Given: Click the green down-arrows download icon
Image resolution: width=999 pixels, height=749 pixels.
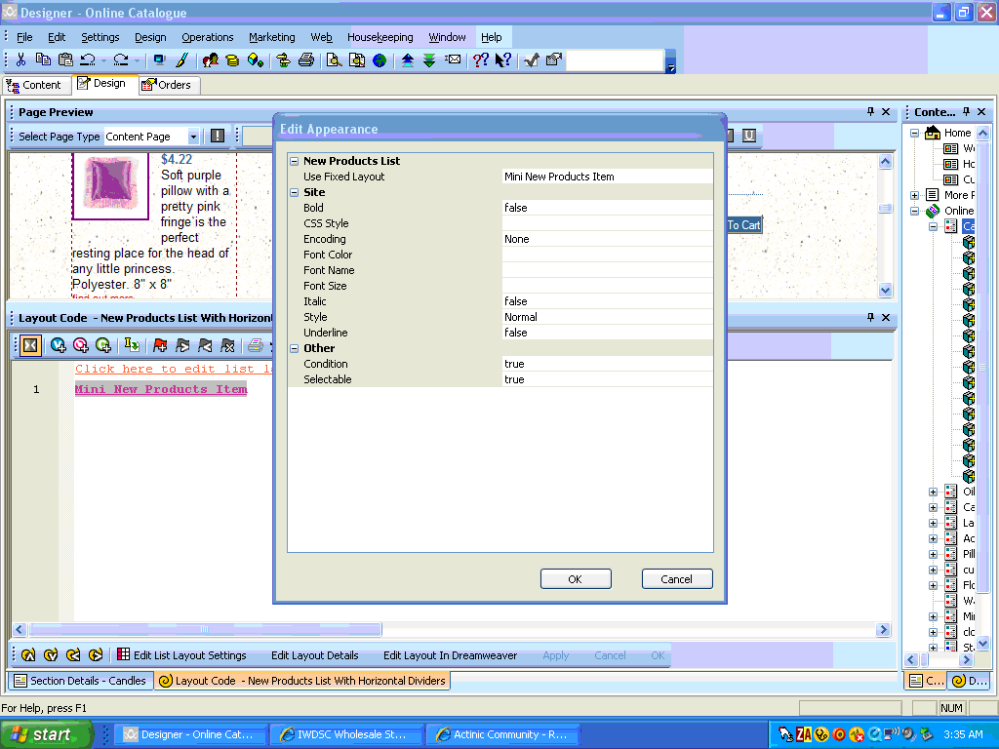Looking at the screenshot, I should [x=429, y=60].
